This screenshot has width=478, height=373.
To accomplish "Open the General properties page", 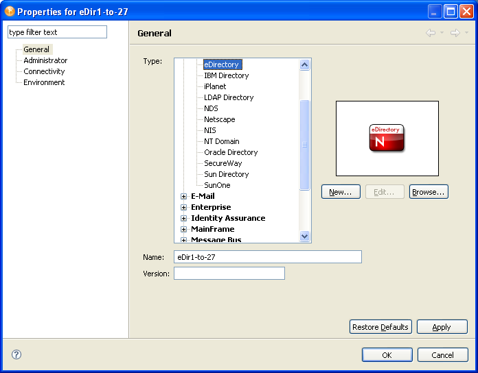I will click(x=36, y=49).
